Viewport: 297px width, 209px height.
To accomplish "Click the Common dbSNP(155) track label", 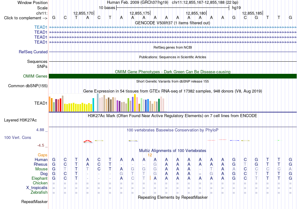I will pyautogui.click(x=28, y=86).
